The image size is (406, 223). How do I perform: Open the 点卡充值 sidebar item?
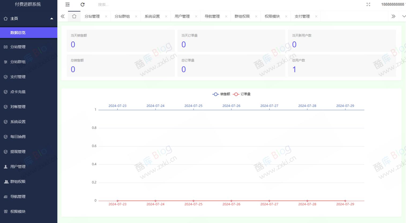[x=18, y=92]
